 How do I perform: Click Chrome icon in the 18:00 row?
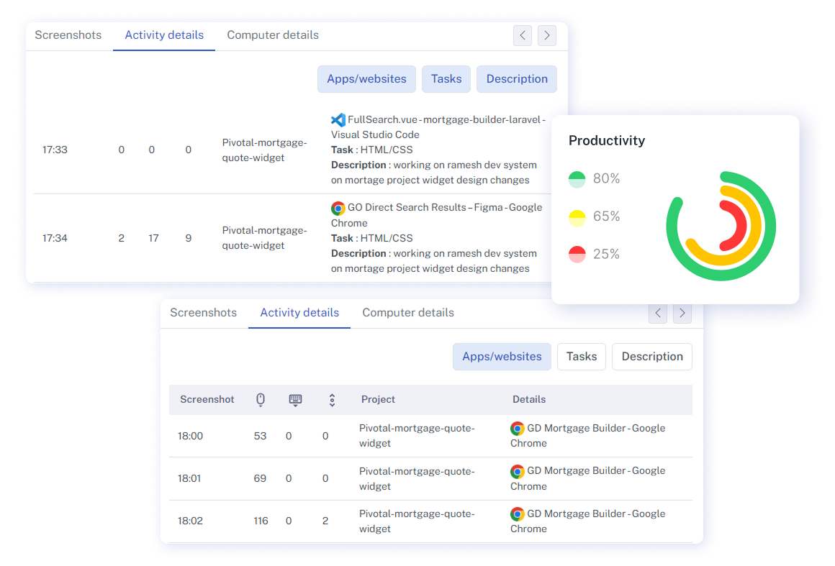coord(517,429)
